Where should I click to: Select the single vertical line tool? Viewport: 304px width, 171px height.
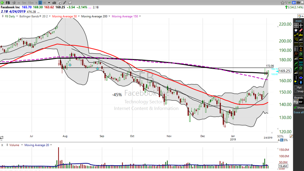coord(296,78)
